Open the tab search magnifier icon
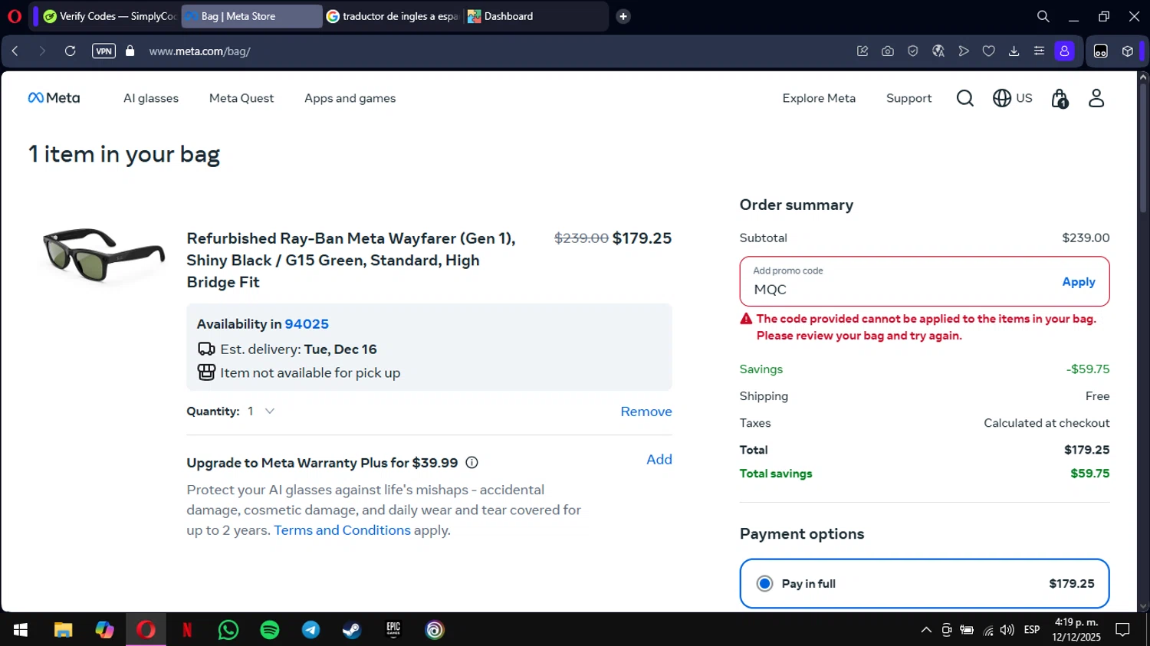 coord(1043,16)
